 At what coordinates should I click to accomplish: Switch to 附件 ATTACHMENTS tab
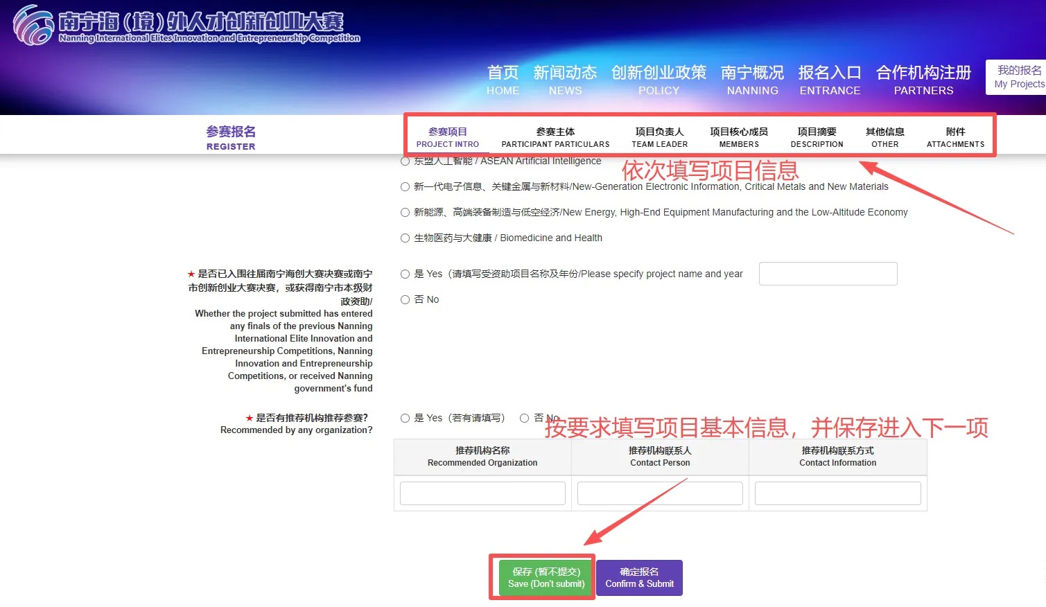[x=955, y=137]
